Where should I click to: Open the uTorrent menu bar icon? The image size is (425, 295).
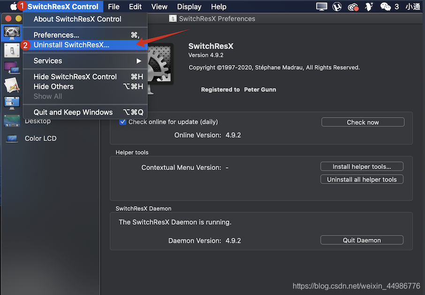point(337,7)
